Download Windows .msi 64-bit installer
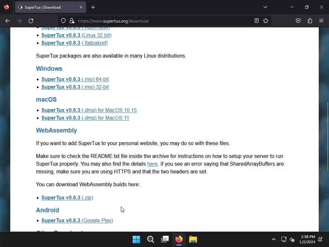Viewport: 329px width, 247px height. click(x=75, y=79)
